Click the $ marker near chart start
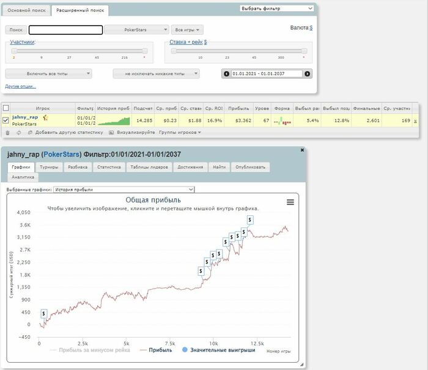 tap(43, 314)
